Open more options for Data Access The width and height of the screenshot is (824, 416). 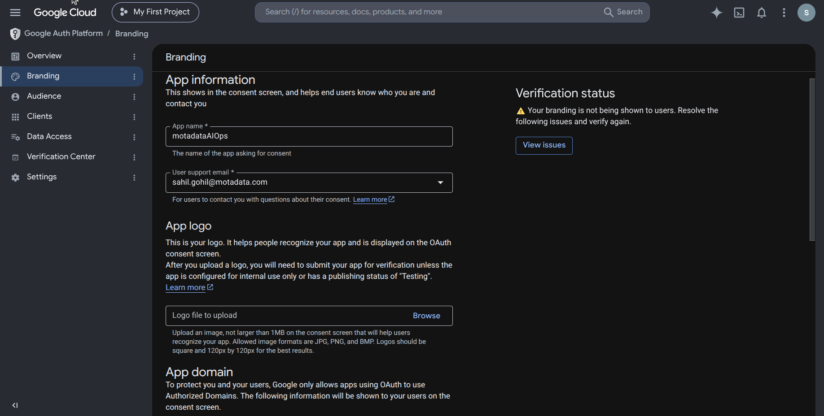point(134,137)
